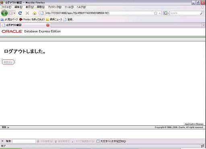Go to the Home page icon
The width and height of the screenshot is (206, 149).
click(35, 13)
